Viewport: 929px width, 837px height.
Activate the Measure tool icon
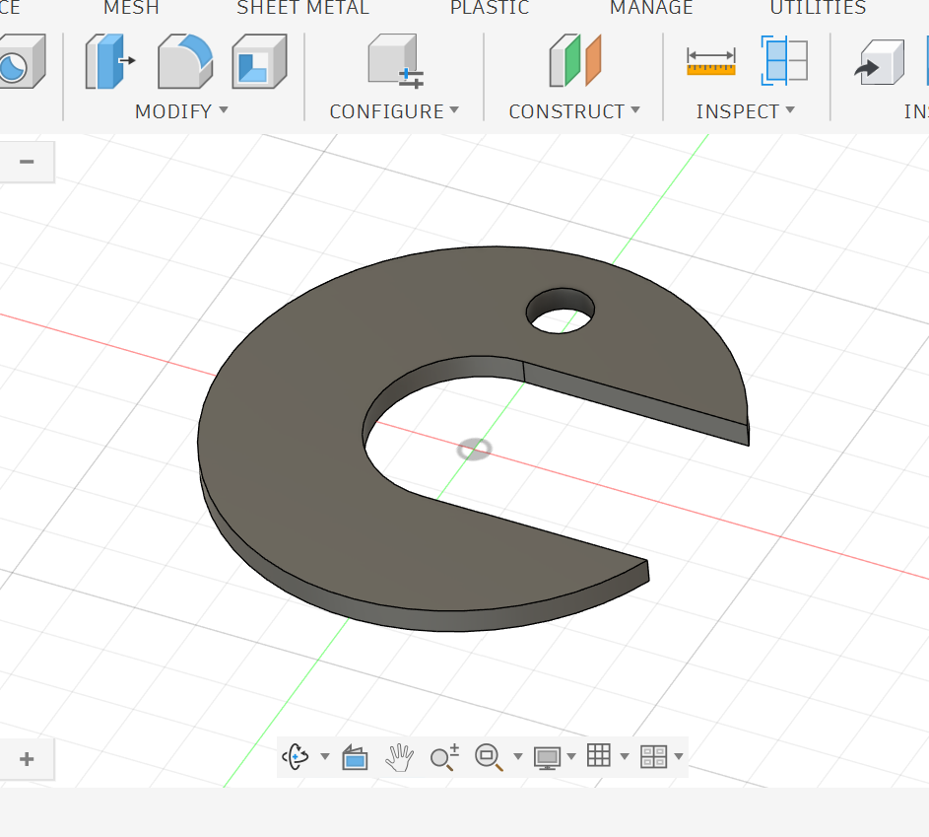pos(711,62)
